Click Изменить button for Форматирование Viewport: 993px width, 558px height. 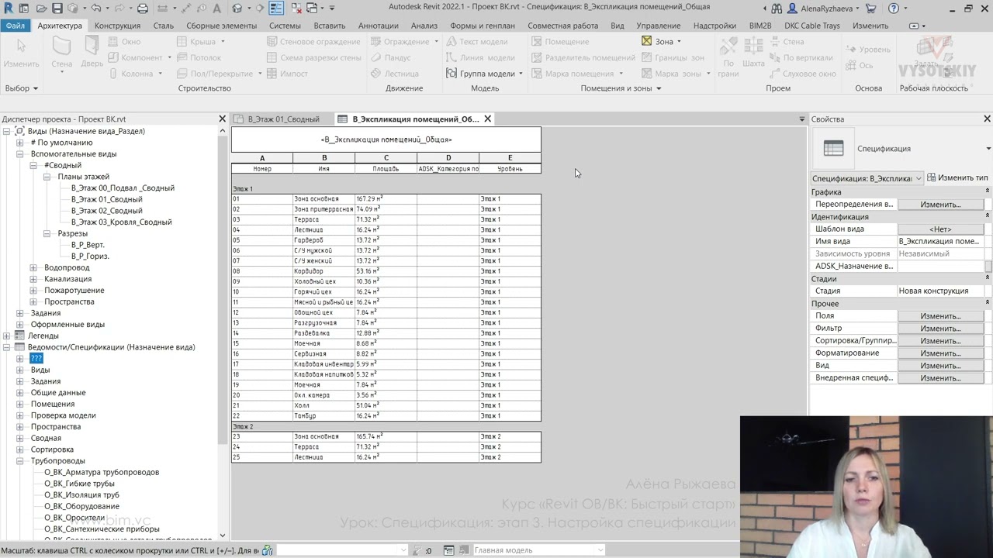point(940,353)
